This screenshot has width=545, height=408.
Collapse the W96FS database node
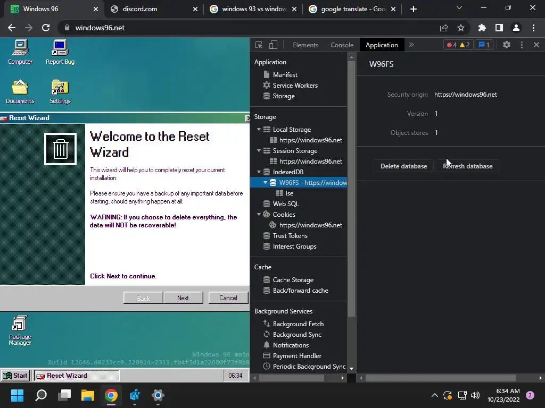(266, 183)
